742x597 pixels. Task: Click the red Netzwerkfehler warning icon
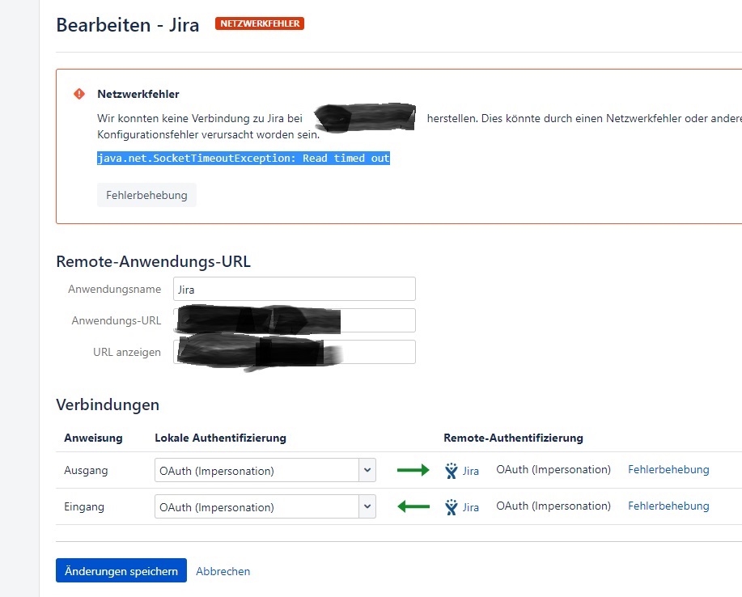pyautogui.click(x=79, y=94)
